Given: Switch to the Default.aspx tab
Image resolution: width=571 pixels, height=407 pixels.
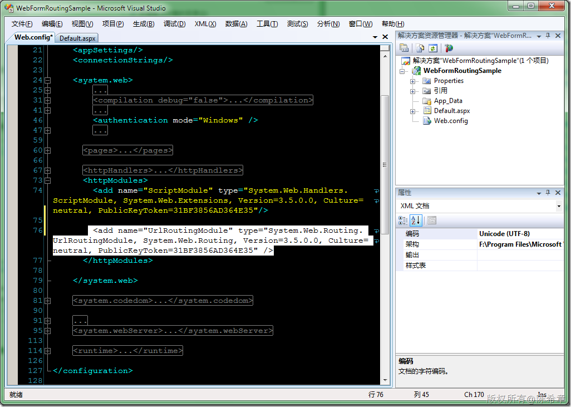Looking at the screenshot, I should (77, 38).
